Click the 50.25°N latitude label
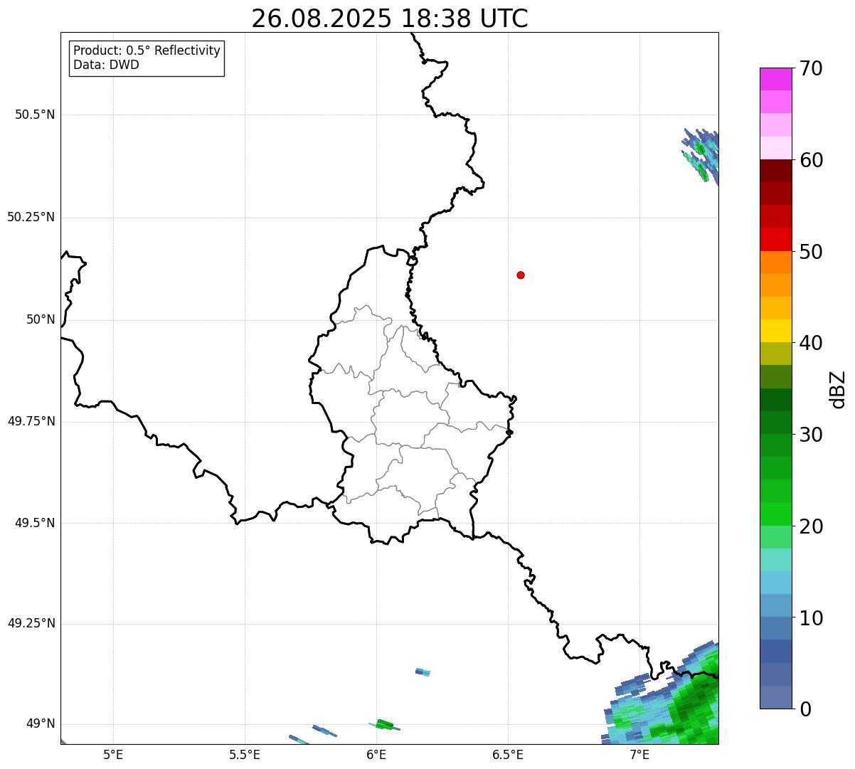This screenshot has width=855, height=769. pos(31,217)
